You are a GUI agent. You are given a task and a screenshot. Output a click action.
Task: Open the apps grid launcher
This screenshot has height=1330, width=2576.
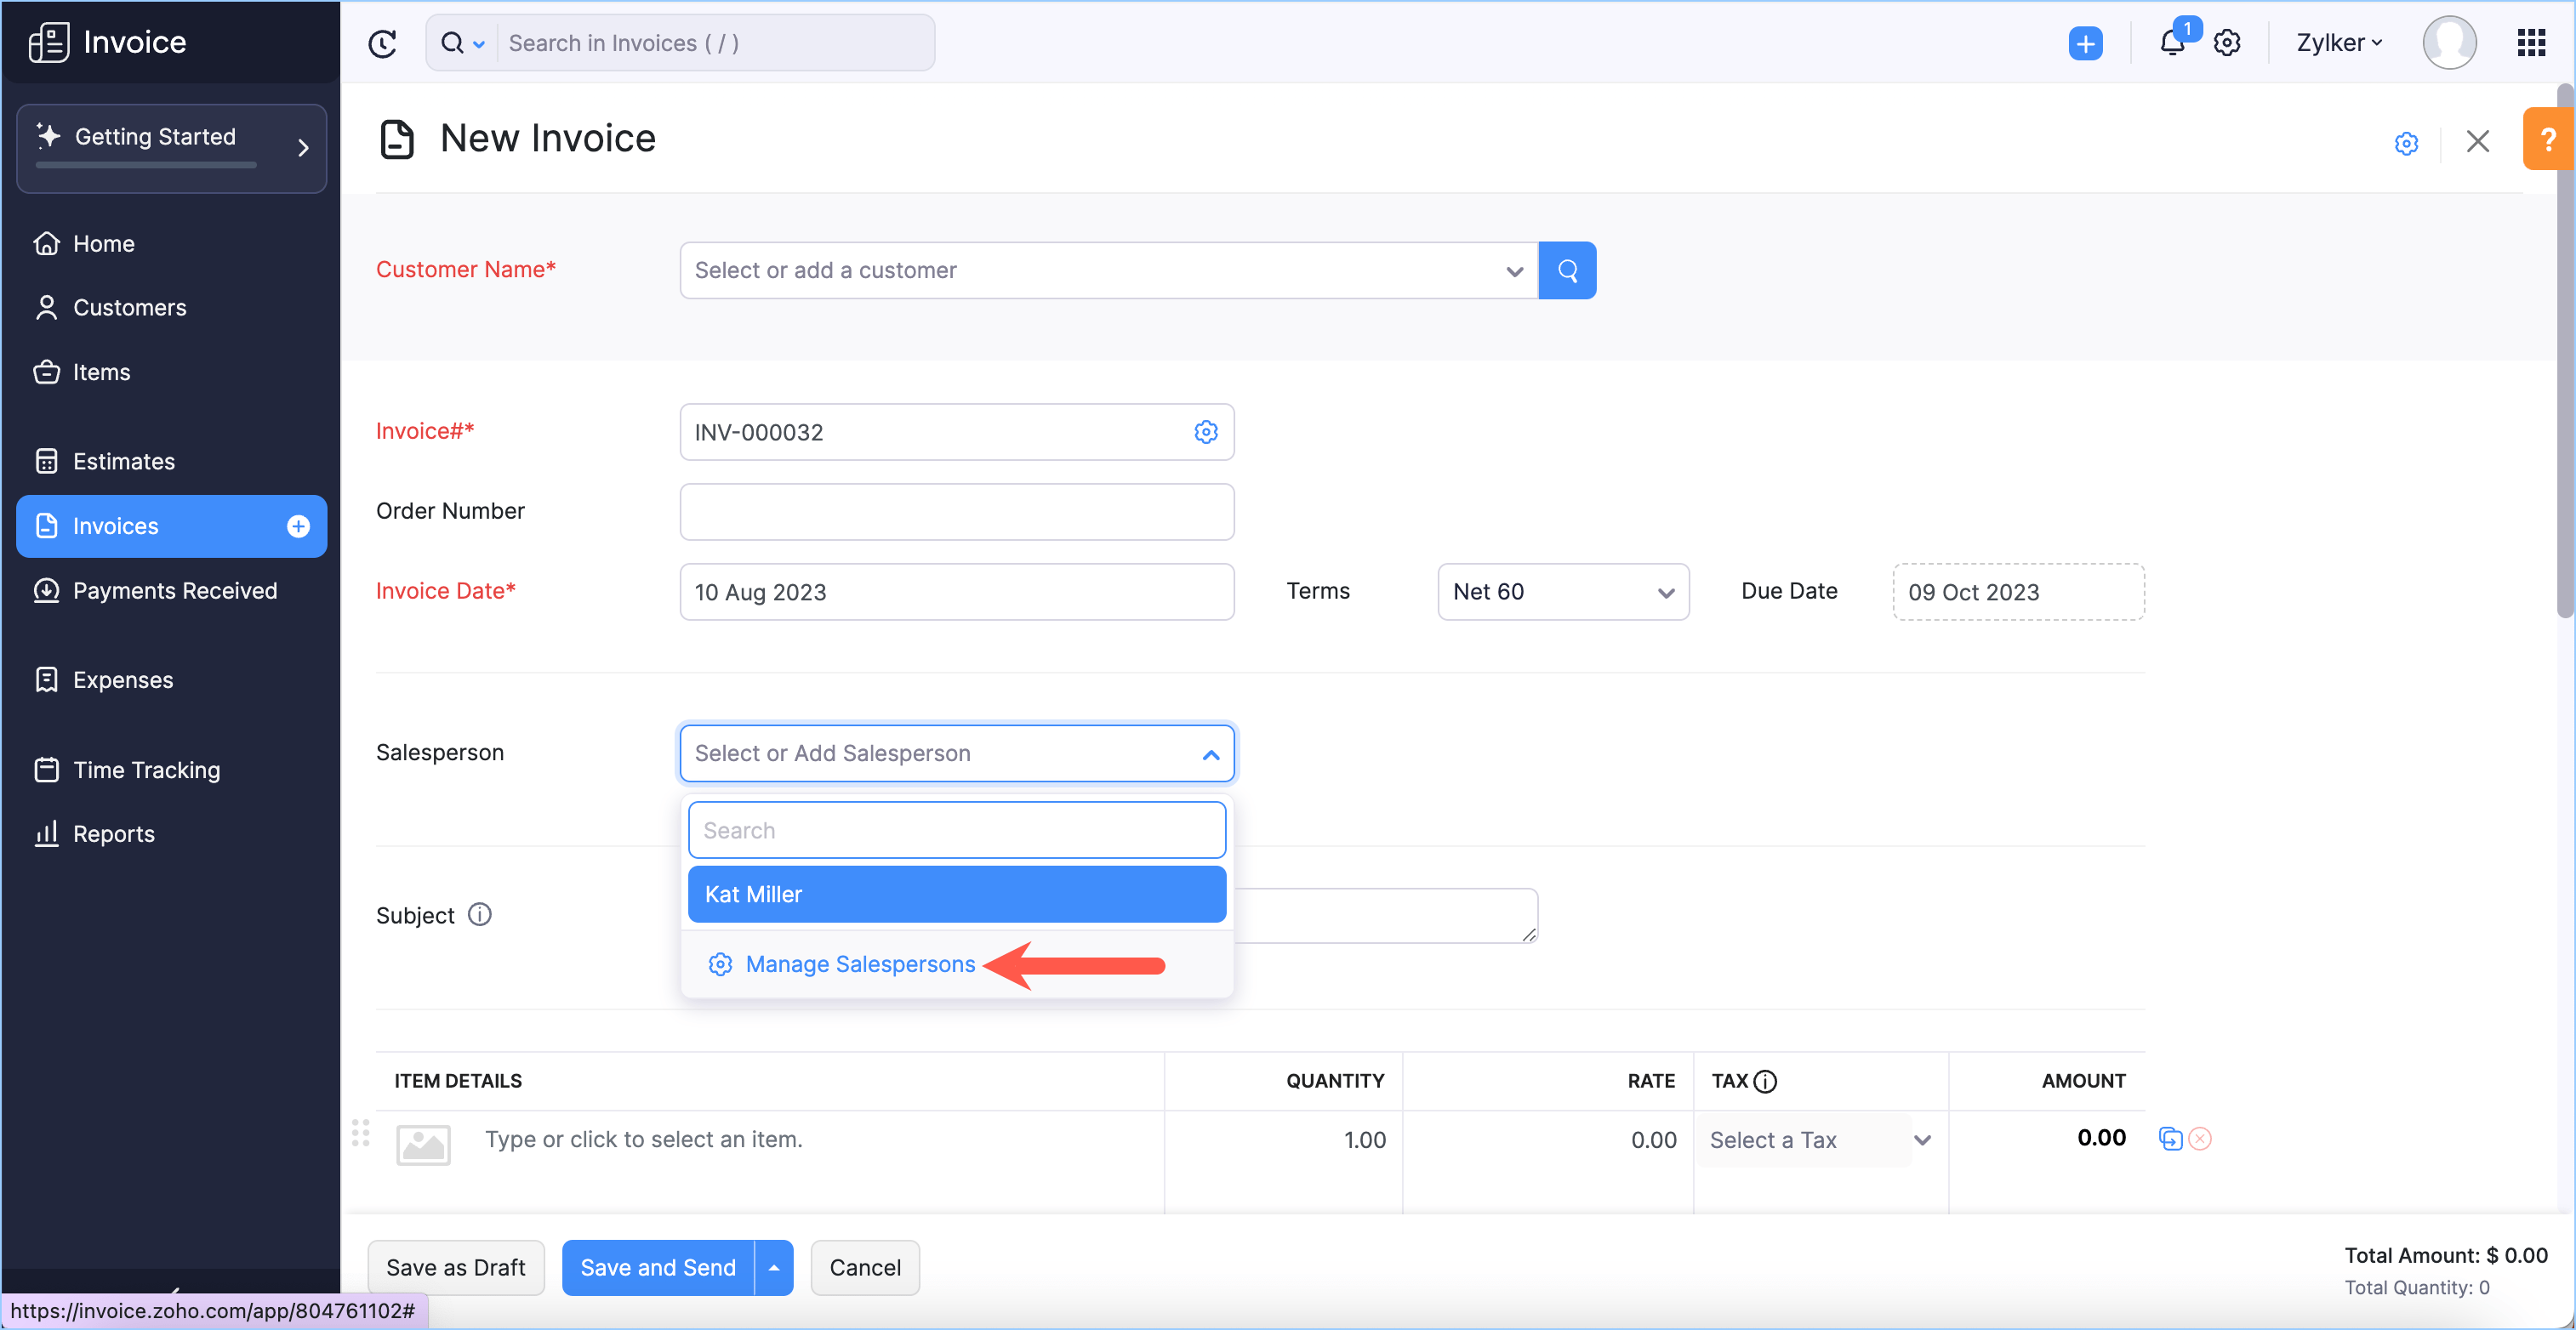2531,43
